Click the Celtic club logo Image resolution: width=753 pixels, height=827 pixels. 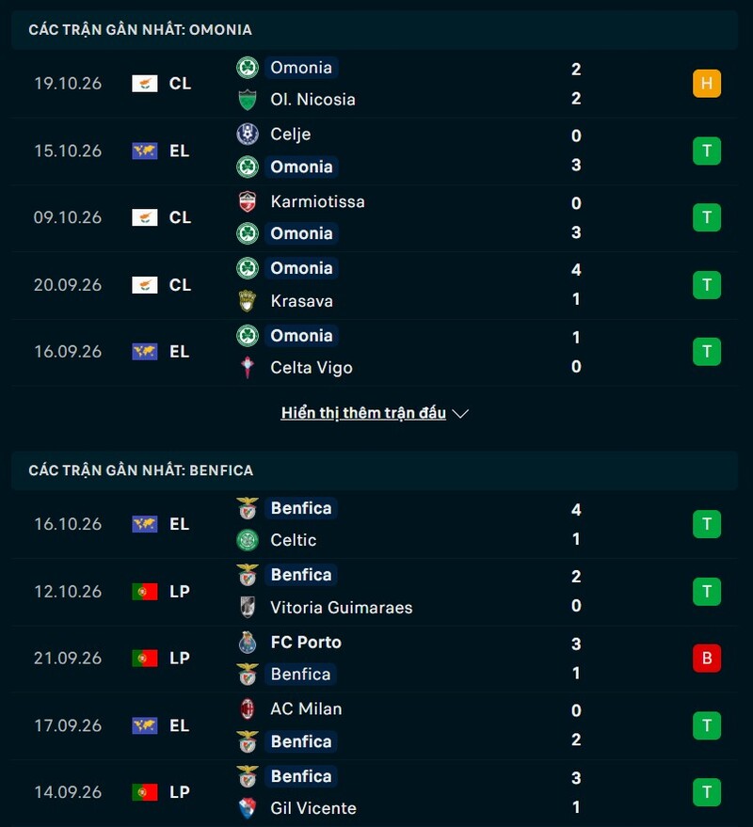click(247, 540)
